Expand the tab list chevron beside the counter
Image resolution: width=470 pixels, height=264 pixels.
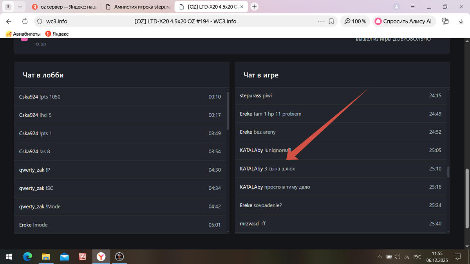tap(20, 7)
